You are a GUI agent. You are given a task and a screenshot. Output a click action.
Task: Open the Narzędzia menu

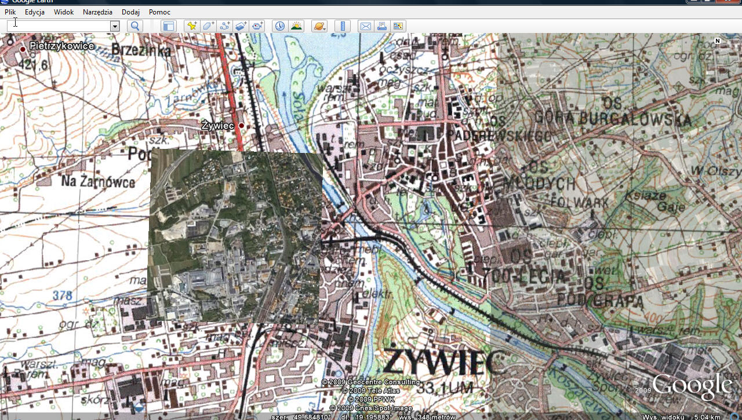(x=97, y=12)
